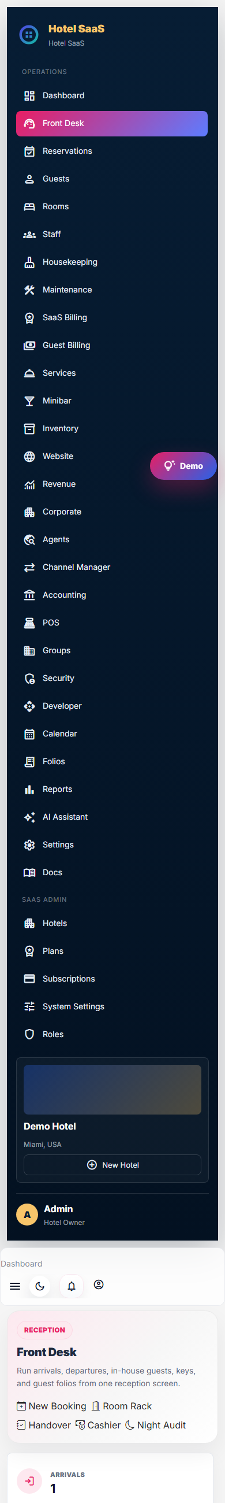Click the Miami, USA location text

[43, 1144]
